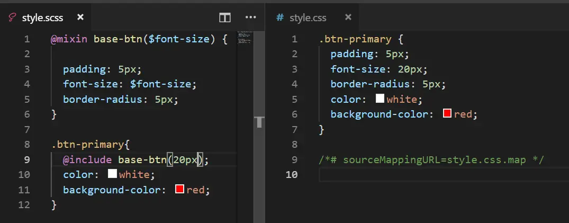This screenshot has height=223, width=569.
Task: Open the more actions ellipsis menu
Action: pos(251,17)
